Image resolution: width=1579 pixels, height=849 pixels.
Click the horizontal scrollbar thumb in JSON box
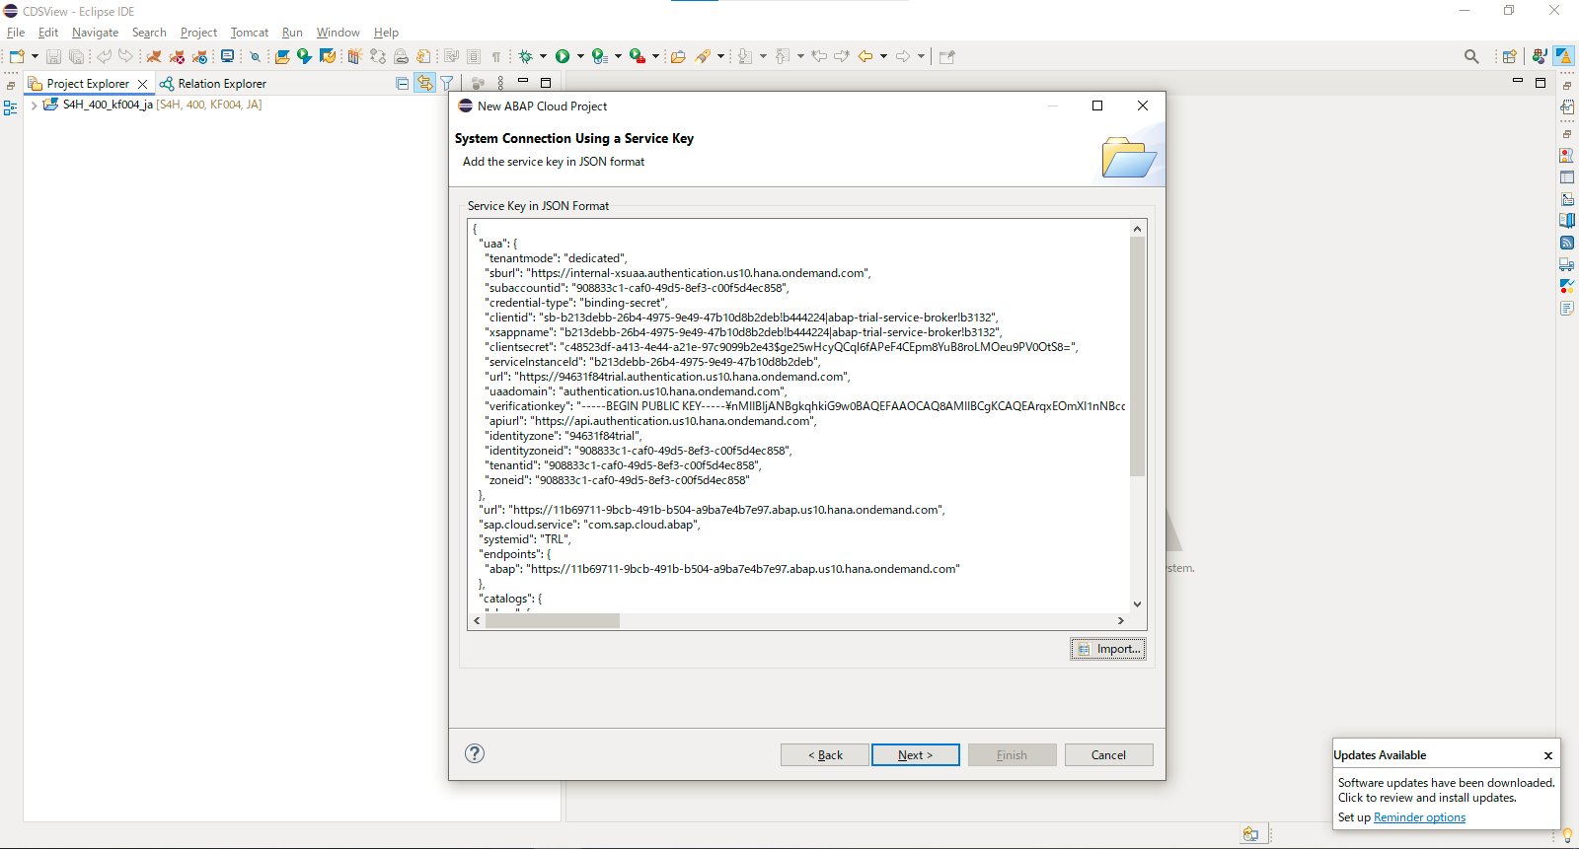click(x=553, y=621)
